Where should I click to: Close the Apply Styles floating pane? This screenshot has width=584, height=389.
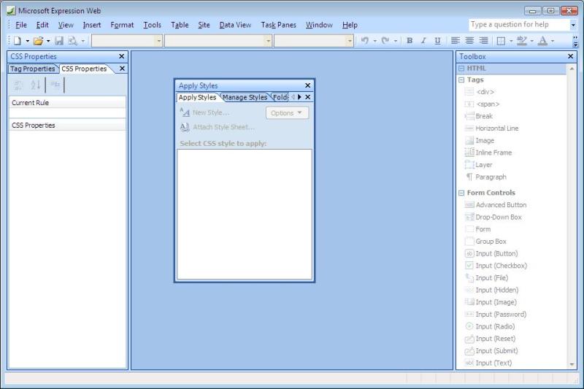[307, 85]
